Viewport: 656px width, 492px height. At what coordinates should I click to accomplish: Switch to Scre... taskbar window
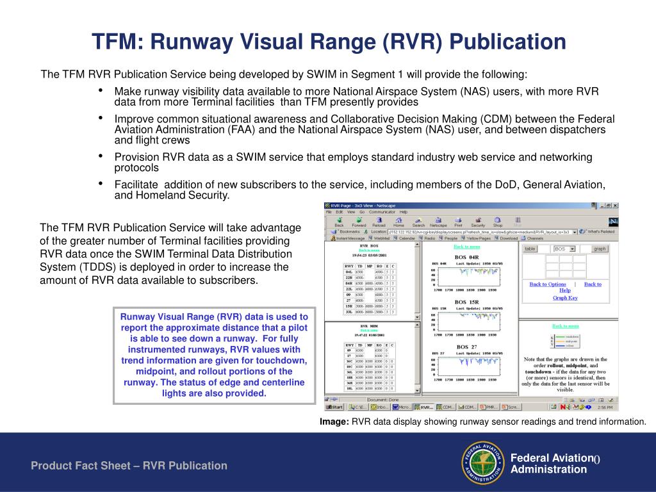(x=511, y=407)
